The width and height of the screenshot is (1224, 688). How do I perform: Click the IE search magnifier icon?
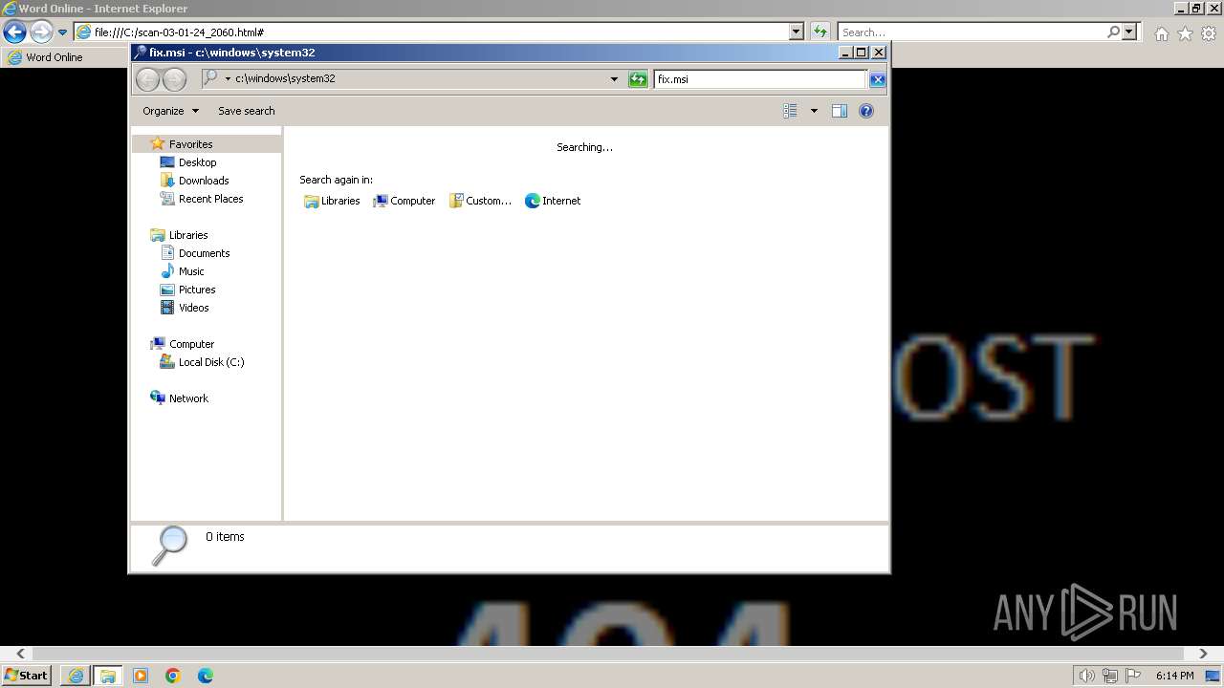point(1113,32)
